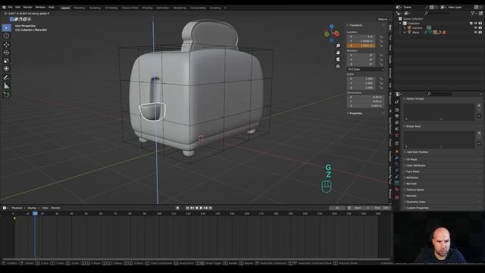Click the pan view hand gizmo
This screenshot has height=273, width=485.
pyautogui.click(x=338, y=52)
